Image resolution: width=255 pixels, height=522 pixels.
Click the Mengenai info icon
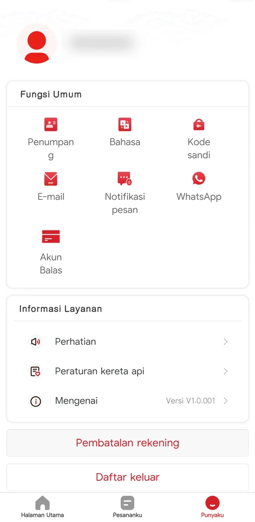35,401
